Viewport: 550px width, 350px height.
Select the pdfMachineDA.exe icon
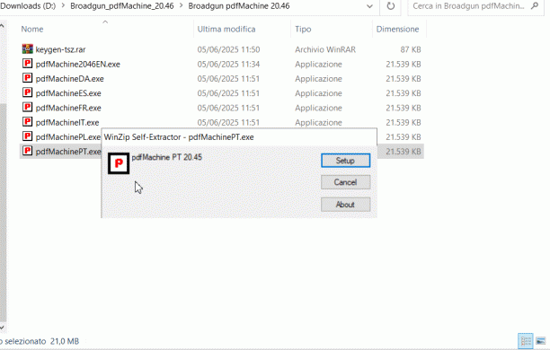tap(27, 78)
